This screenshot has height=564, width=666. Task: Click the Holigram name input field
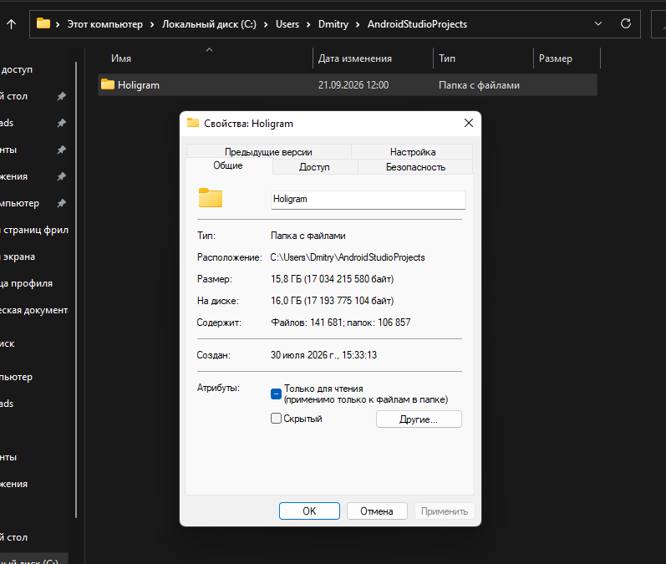(x=369, y=200)
